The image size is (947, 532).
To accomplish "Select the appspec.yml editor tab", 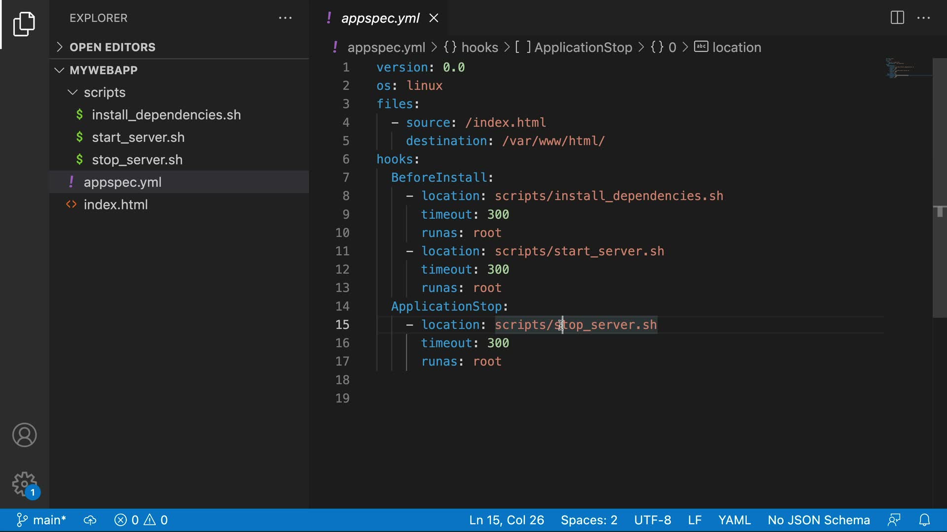I will coord(380,18).
